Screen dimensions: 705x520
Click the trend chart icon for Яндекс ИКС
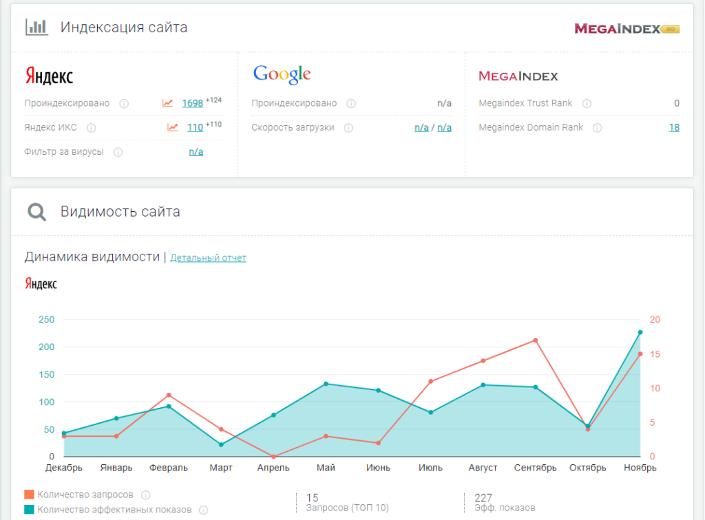click(x=173, y=128)
